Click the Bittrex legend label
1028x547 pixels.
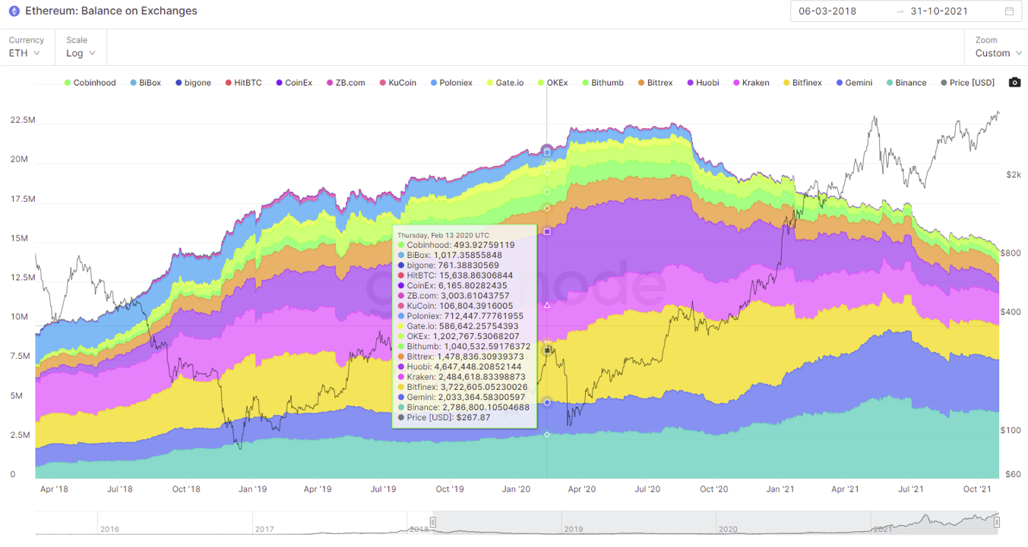(655, 83)
